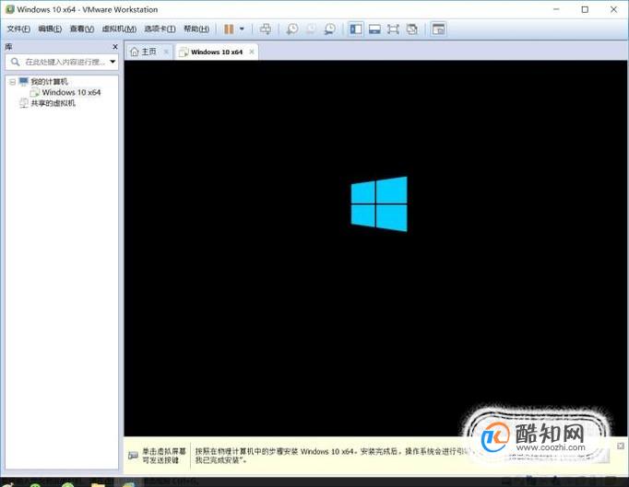Screen dimensions: 629x487
Task: Send Ctrl+Alt+Del to the virtual machine
Action: pos(266,29)
